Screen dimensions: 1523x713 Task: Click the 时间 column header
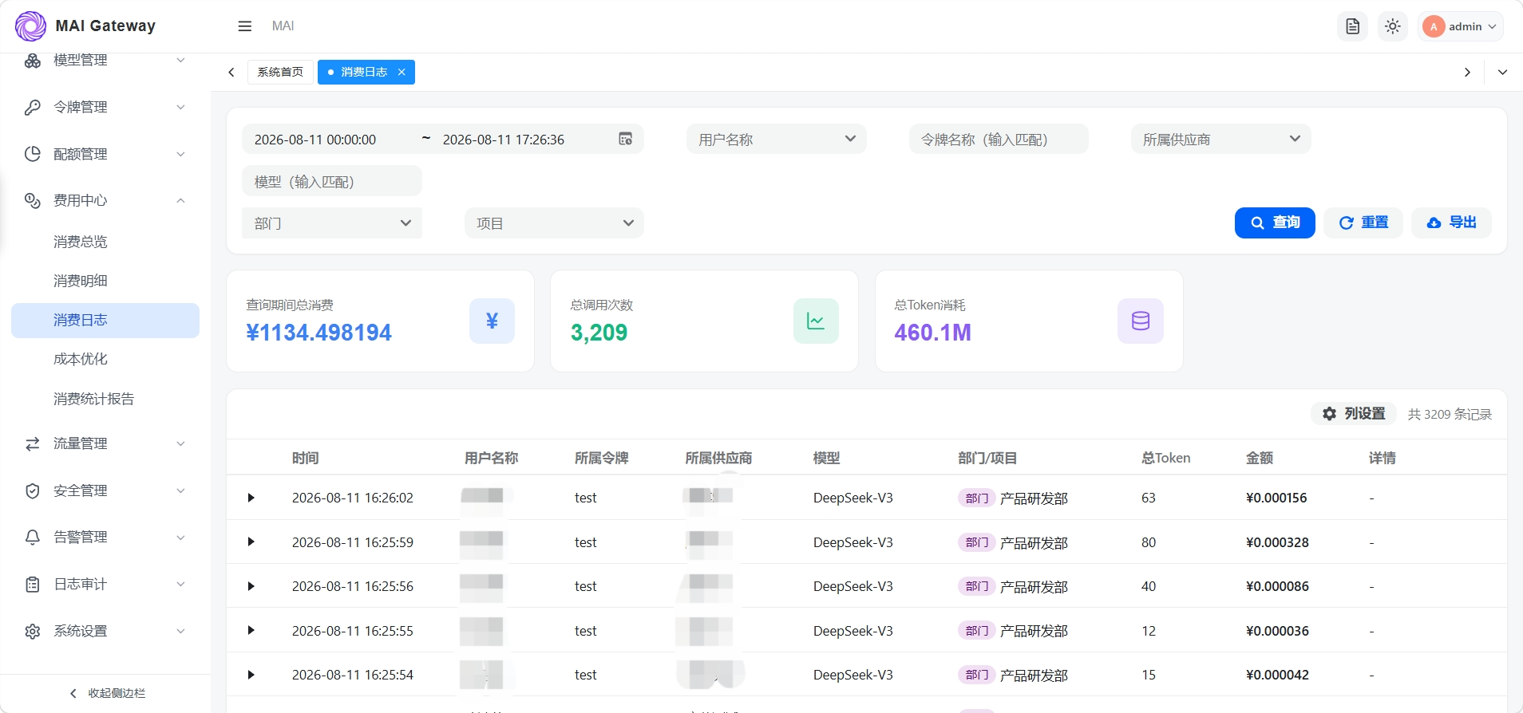tap(305, 458)
